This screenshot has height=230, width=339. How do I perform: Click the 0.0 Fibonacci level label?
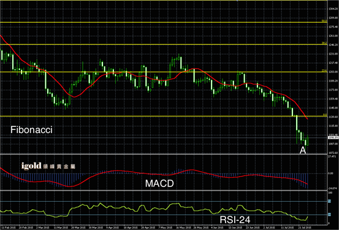tap(325, 115)
